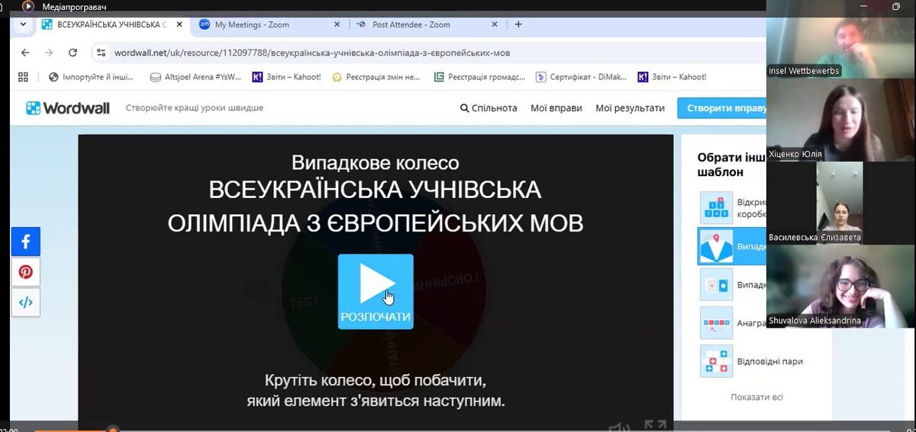Toggle fullscreen on the wheel activity
The width and height of the screenshot is (916, 432).
click(x=655, y=426)
